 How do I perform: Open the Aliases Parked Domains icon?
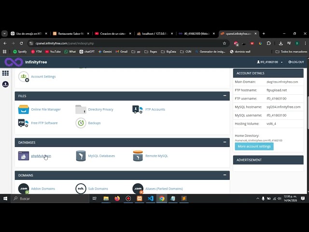coord(138,188)
